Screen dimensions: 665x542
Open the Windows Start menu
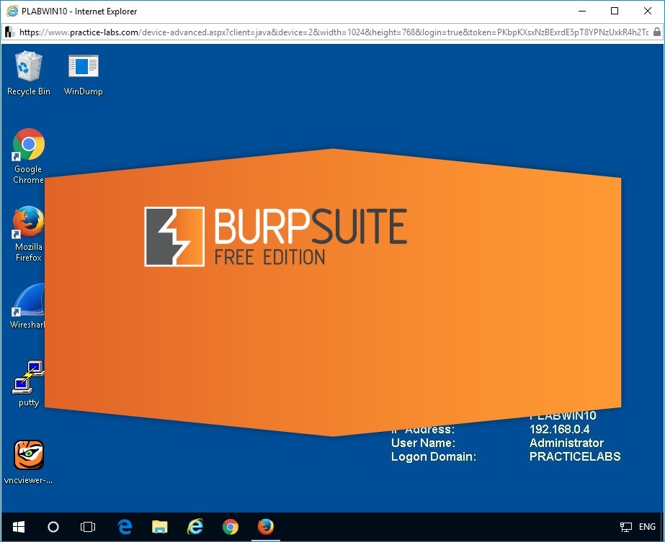pyautogui.click(x=18, y=527)
